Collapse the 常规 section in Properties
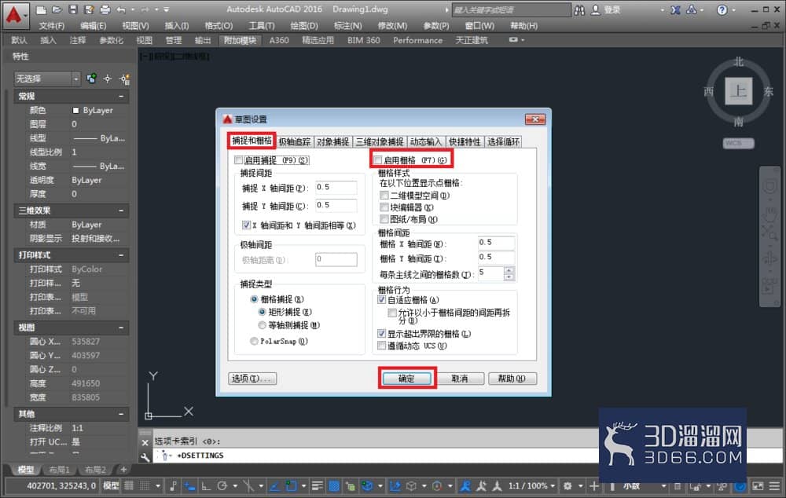This screenshot has height=498, width=786. [121, 96]
